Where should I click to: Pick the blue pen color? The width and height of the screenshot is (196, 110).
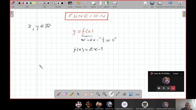pyautogui.click(x=27, y=3)
